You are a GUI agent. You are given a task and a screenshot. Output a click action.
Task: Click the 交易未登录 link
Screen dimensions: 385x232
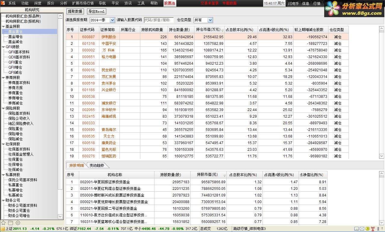(210, 3)
